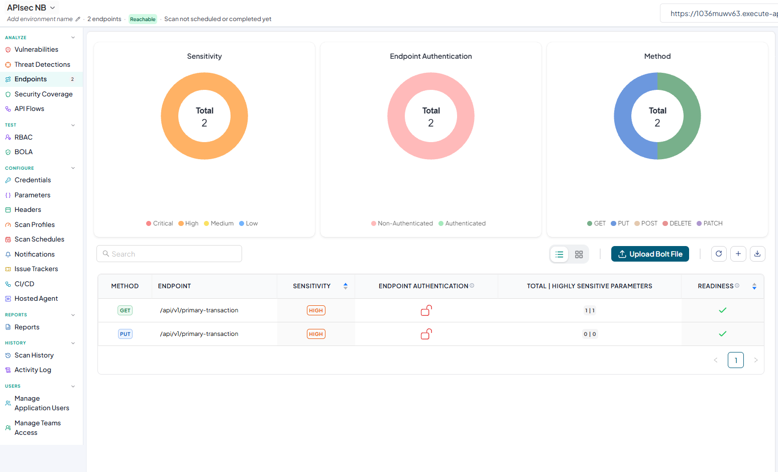Click the pencil edit environment name icon

coord(78,19)
